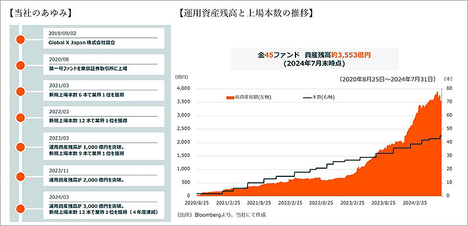Click the Bloomberg source note text
The height and width of the screenshot is (226, 468).
click(x=222, y=214)
